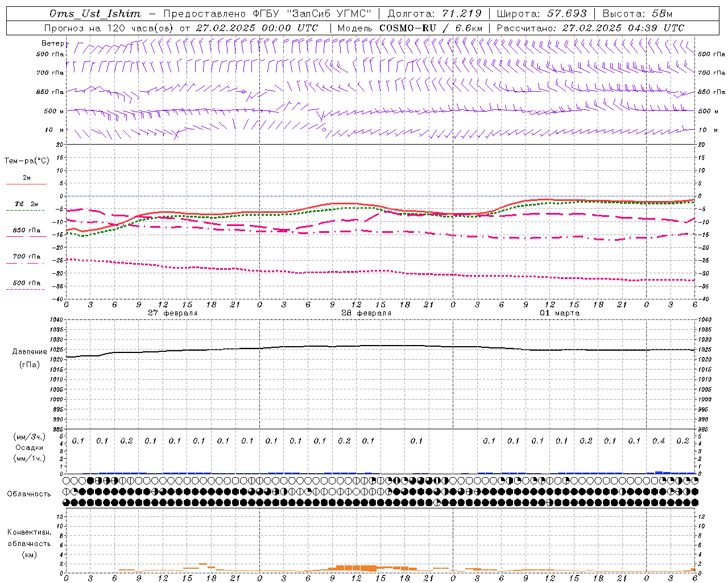Click the station name Oms_Ust_Ishim
The width and height of the screenshot is (728, 583).
point(95,14)
